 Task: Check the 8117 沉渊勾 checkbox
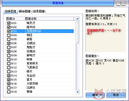9,88
